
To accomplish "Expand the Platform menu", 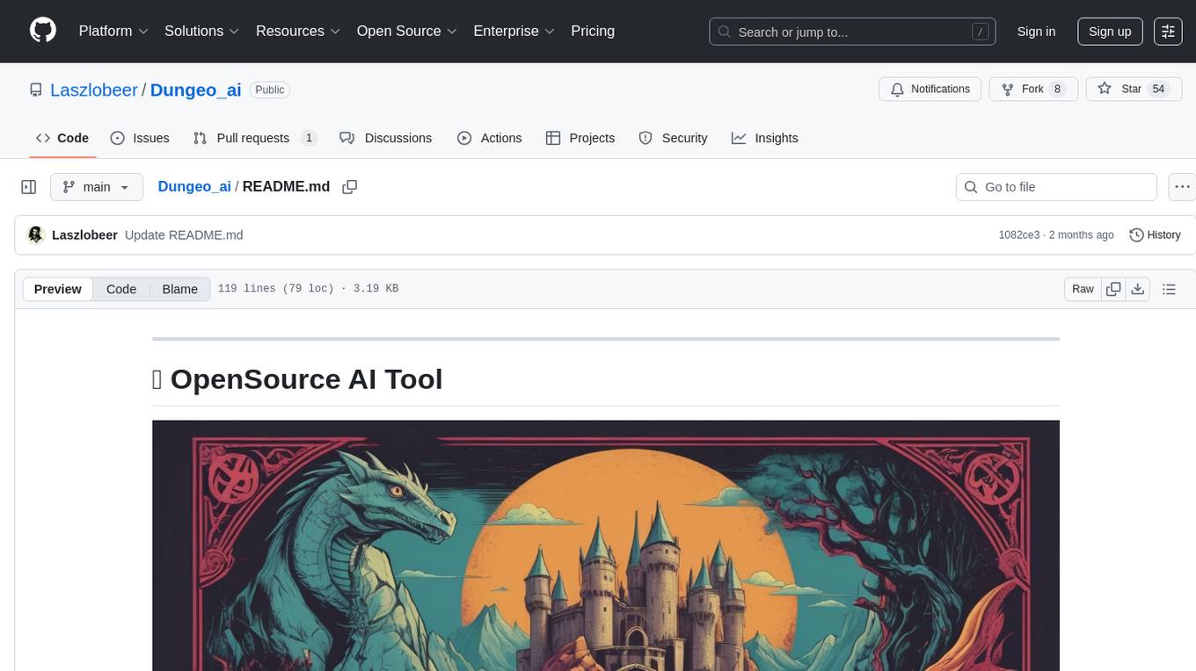I will coord(113,31).
